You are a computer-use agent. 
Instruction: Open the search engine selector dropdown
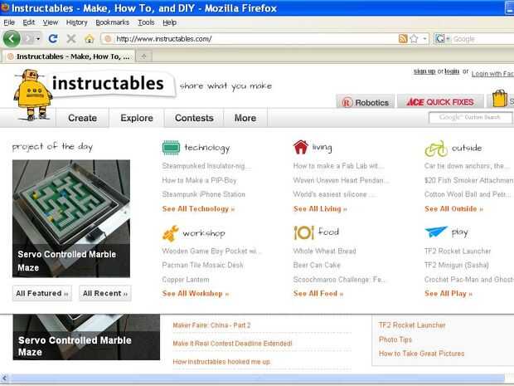(x=443, y=39)
